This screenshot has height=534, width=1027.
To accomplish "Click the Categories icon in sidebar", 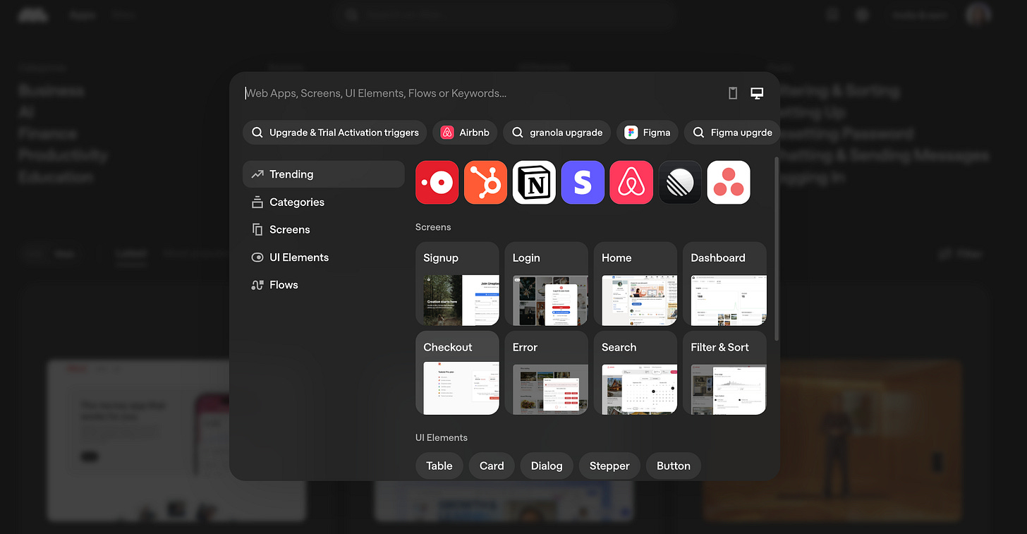I will [257, 202].
